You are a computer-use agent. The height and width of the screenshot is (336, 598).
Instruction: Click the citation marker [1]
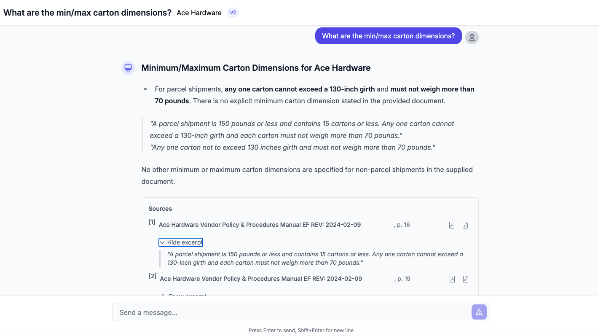pyautogui.click(x=152, y=222)
